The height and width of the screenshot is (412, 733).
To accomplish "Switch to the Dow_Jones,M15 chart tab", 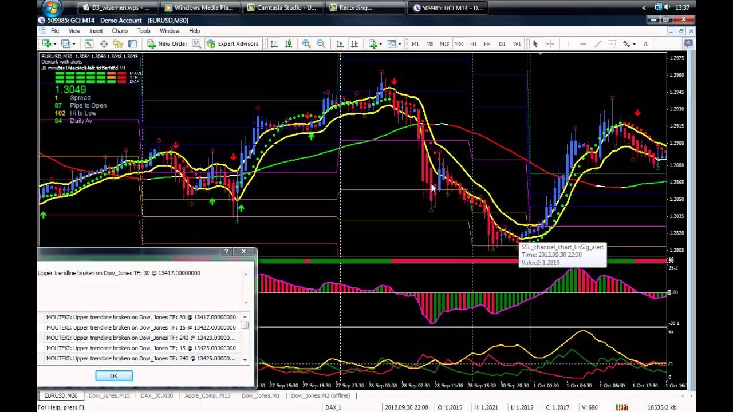I will 109,395.
